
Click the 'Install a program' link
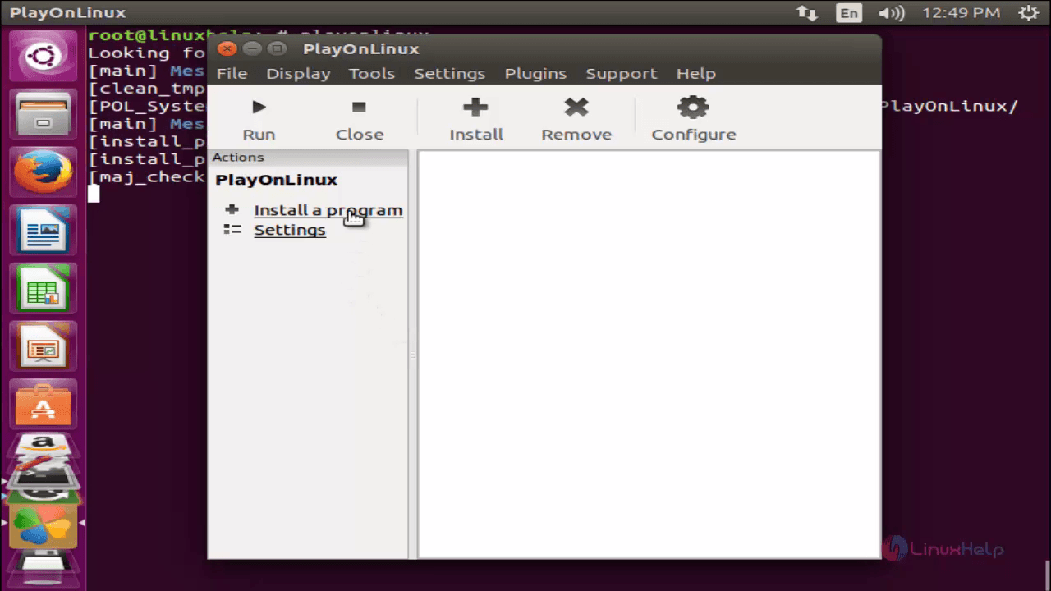[328, 210]
